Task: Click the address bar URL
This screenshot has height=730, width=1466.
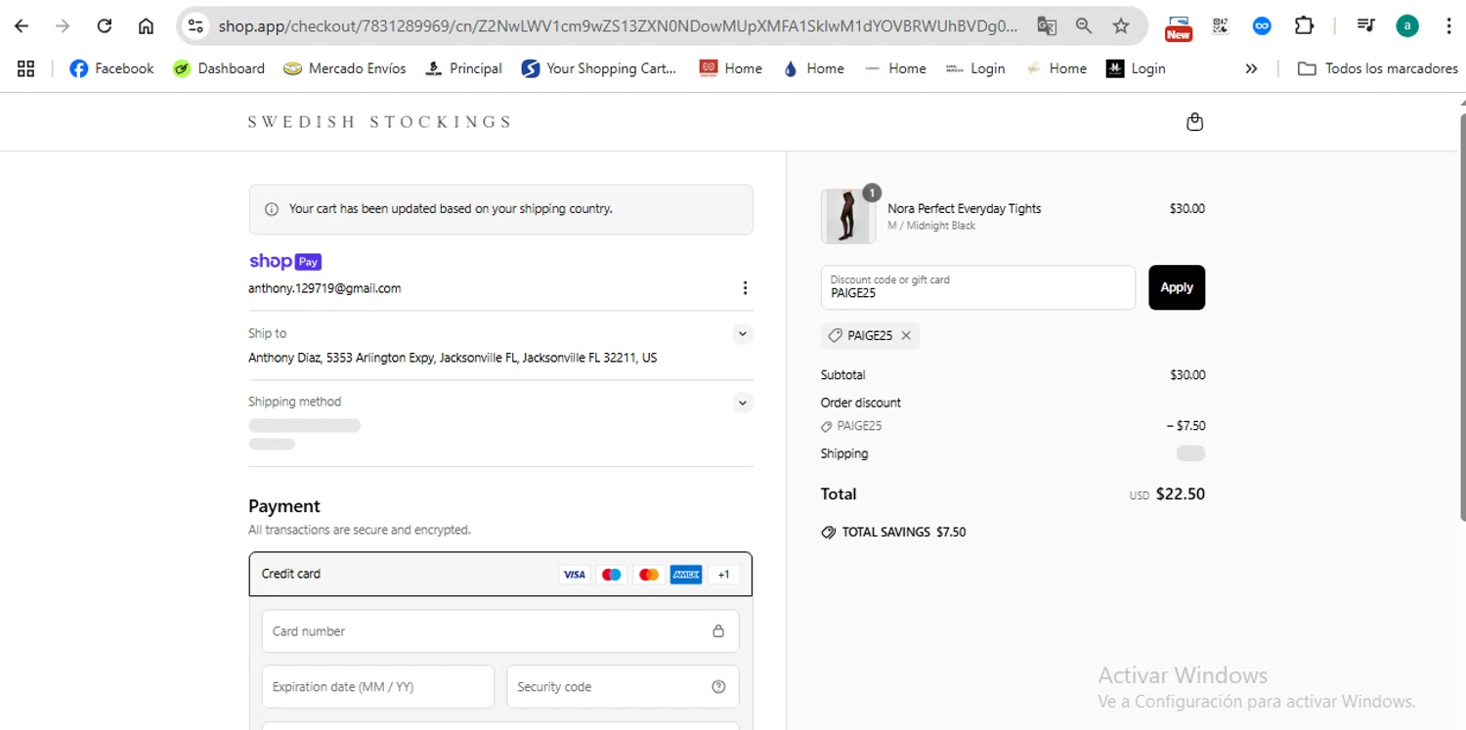Action: (618, 26)
